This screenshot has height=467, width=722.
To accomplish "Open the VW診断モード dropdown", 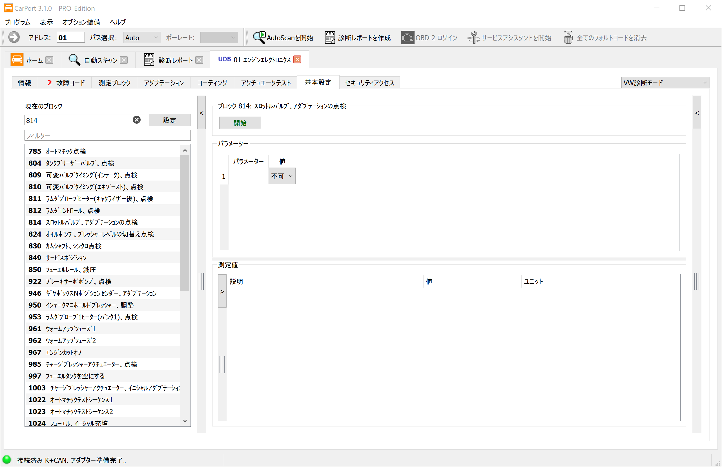I will pos(665,83).
